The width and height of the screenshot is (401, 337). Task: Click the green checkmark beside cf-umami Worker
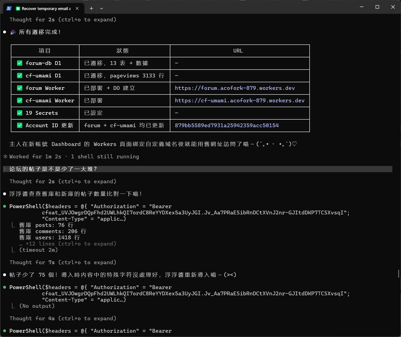point(20,100)
